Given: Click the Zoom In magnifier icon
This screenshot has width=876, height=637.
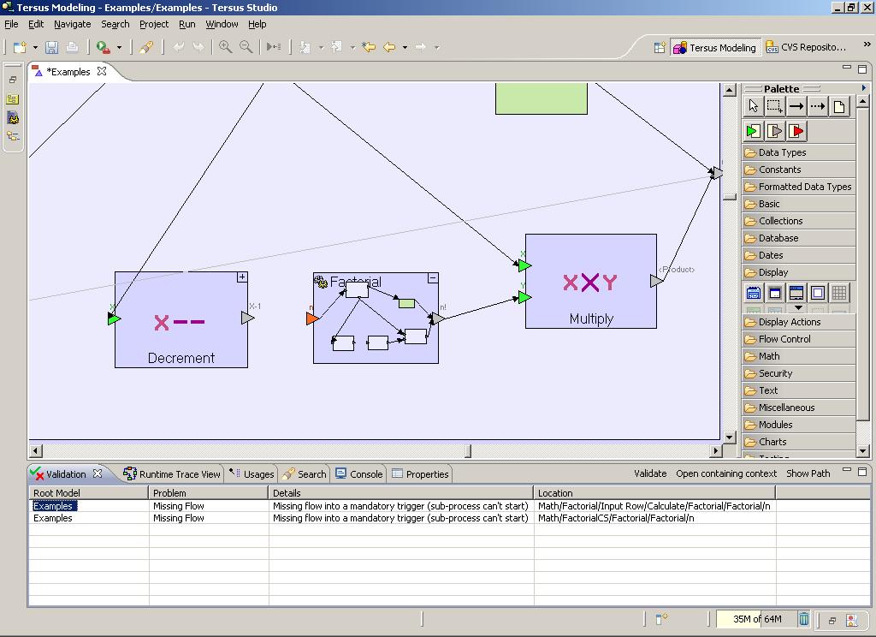Looking at the screenshot, I should point(225,47).
